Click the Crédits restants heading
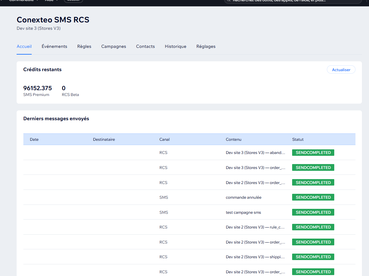369x276 pixels. click(x=42, y=70)
